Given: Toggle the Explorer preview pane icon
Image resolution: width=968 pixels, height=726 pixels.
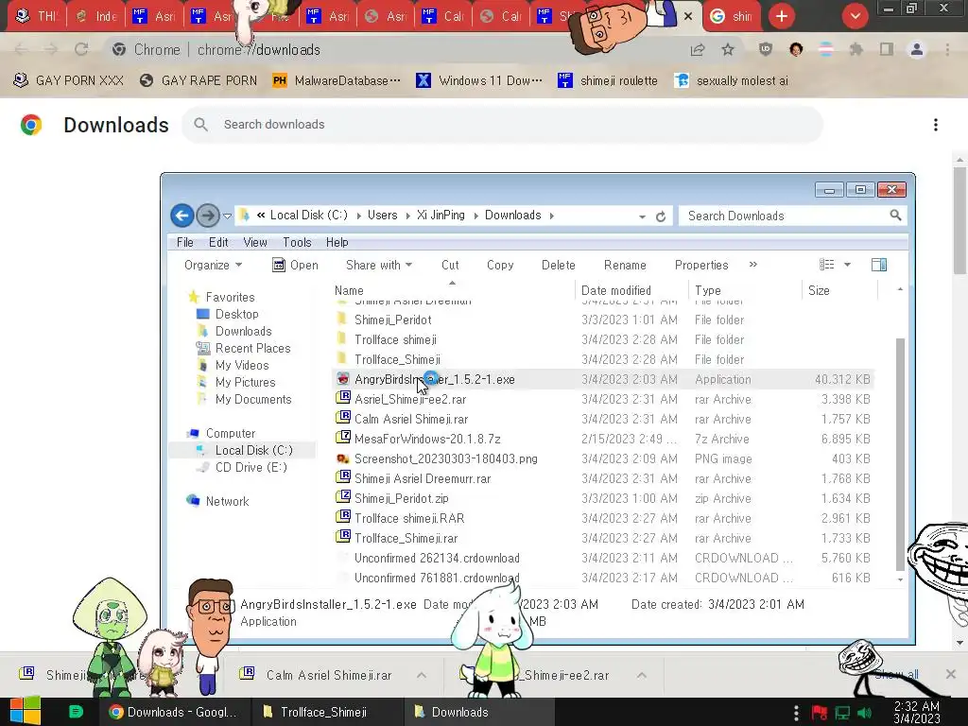Looking at the screenshot, I should click(879, 265).
